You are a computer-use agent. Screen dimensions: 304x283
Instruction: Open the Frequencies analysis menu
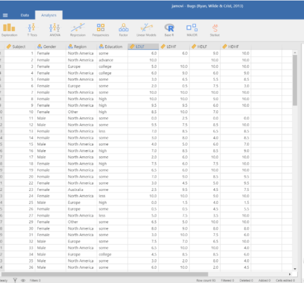[x=100, y=30]
